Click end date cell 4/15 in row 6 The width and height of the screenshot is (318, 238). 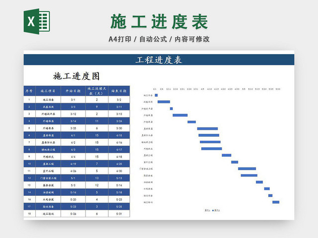click(119, 135)
